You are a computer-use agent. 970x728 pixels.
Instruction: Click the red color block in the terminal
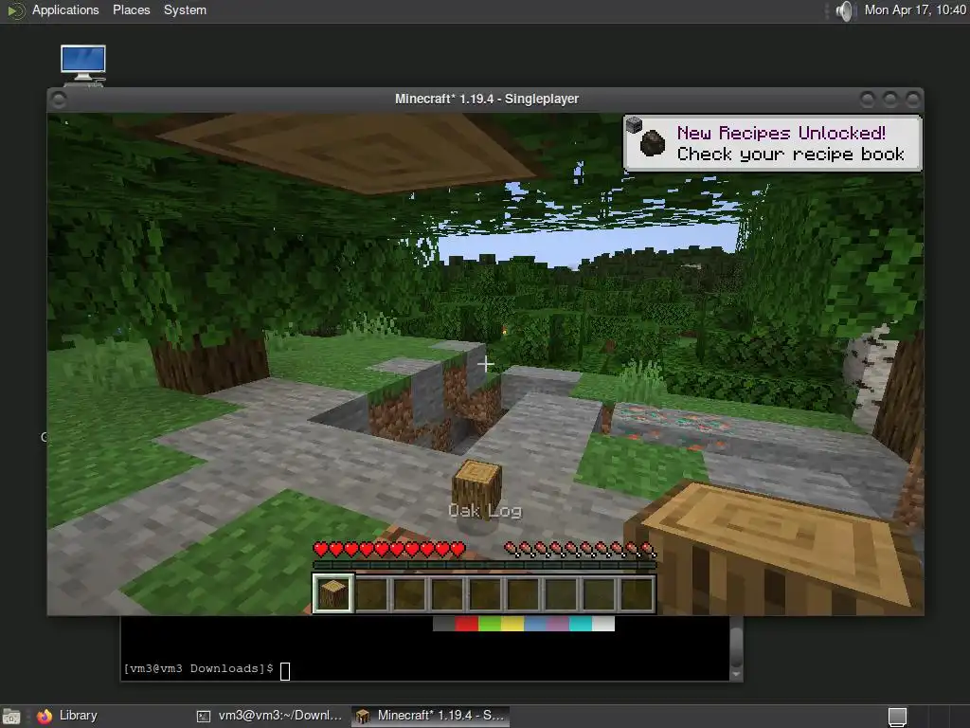click(466, 624)
